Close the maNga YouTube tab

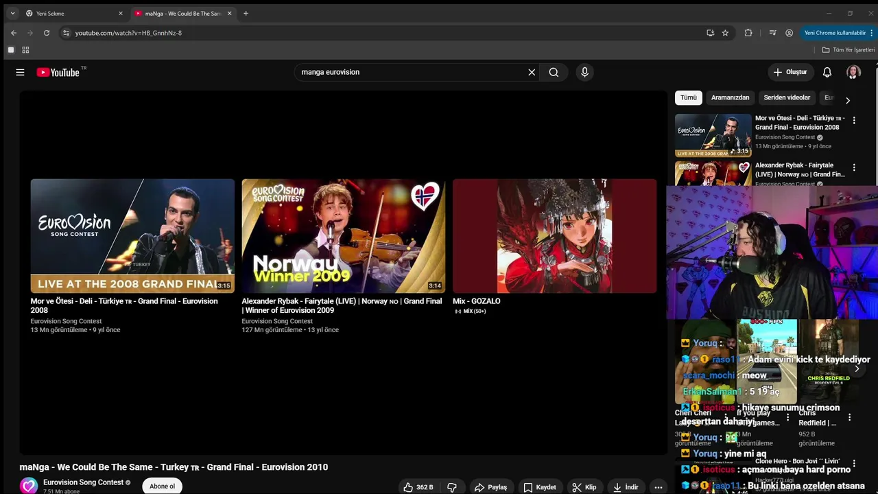pyautogui.click(x=229, y=13)
